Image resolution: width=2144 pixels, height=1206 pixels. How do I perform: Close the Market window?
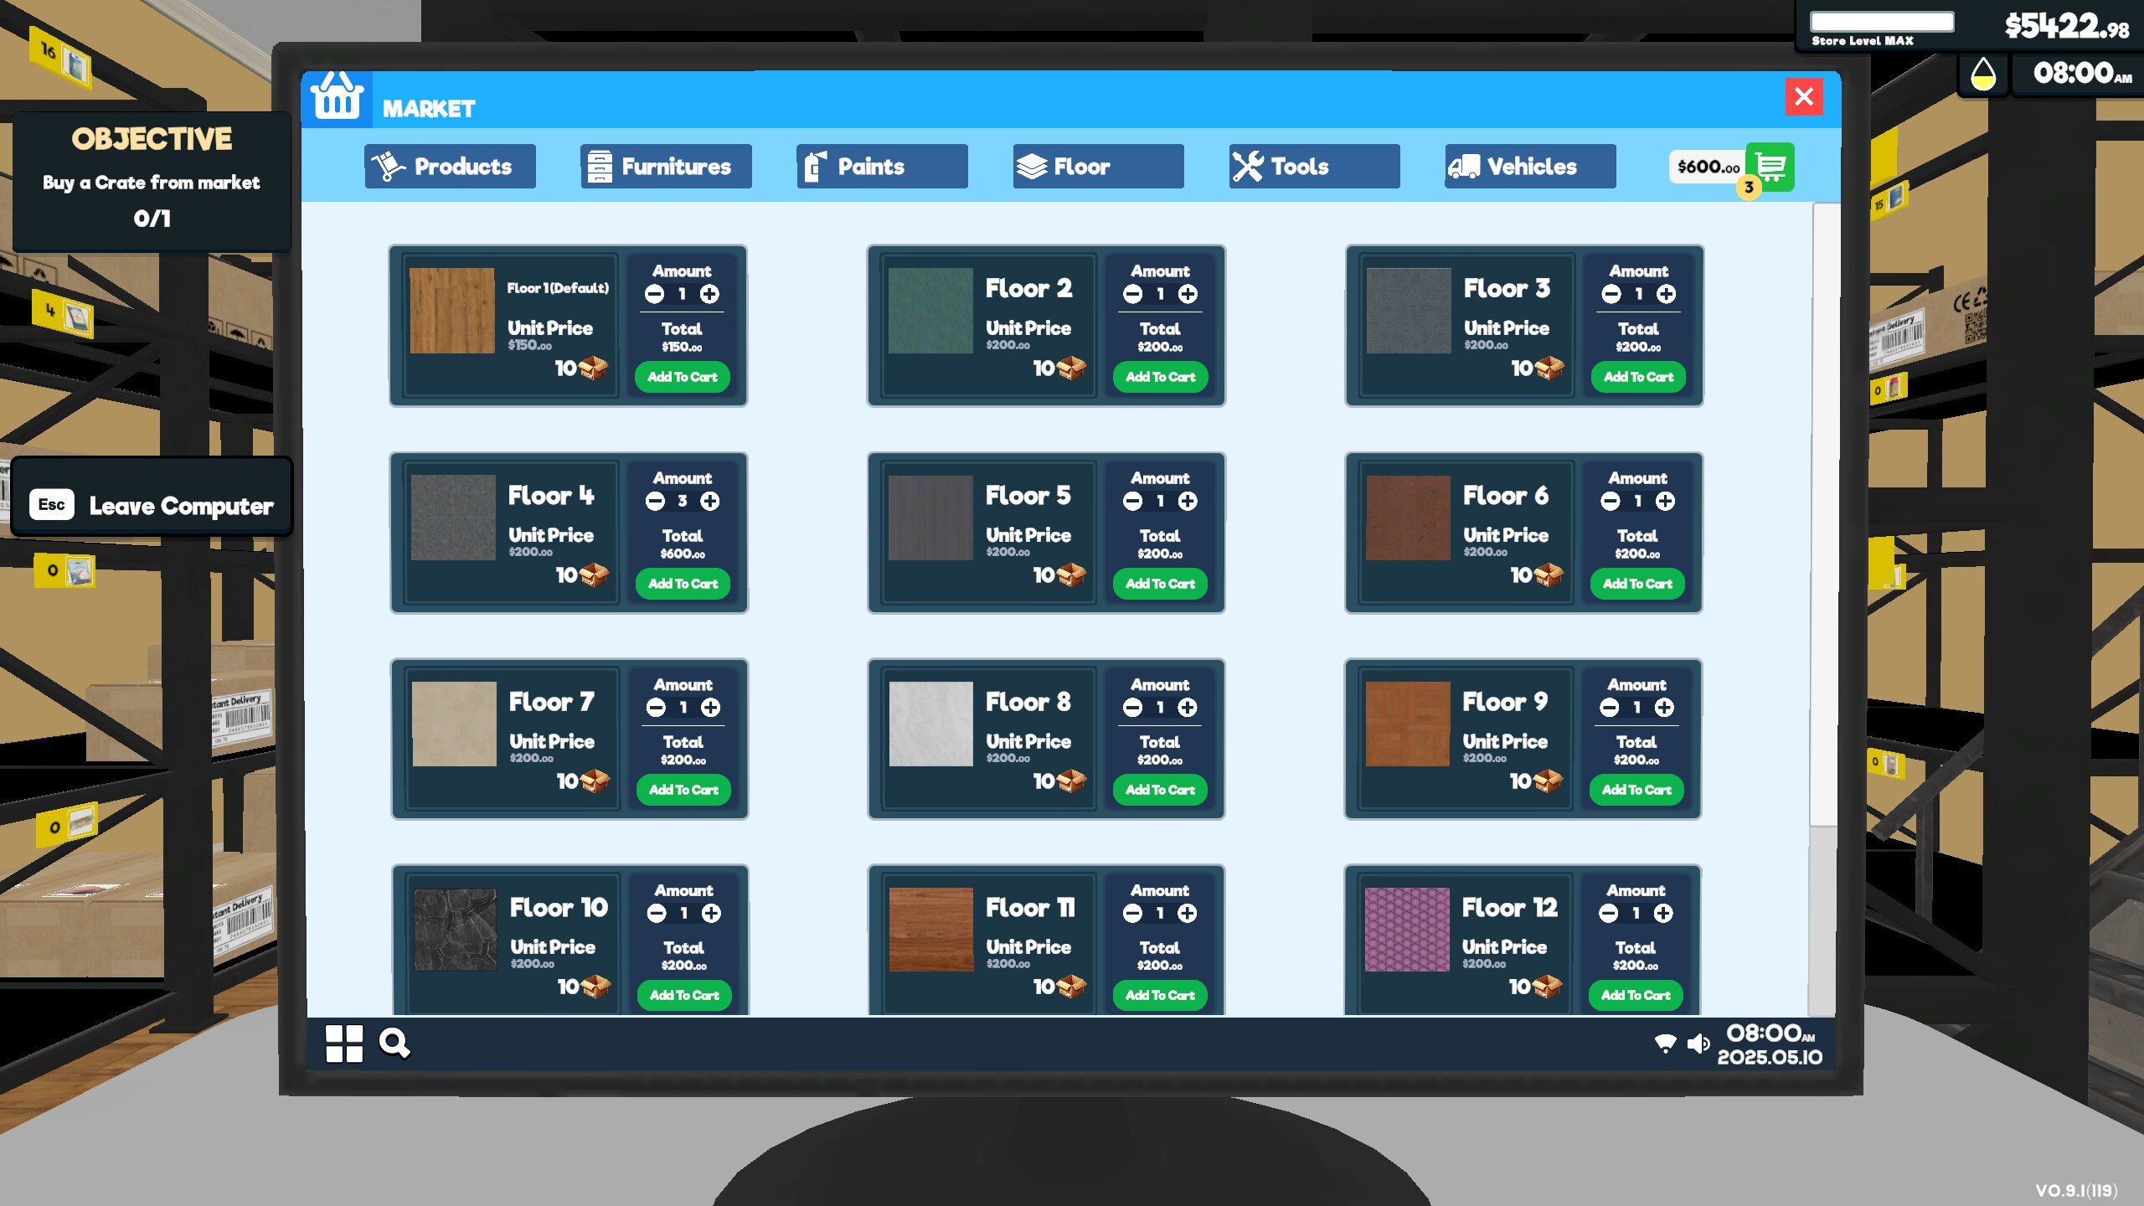[1804, 96]
